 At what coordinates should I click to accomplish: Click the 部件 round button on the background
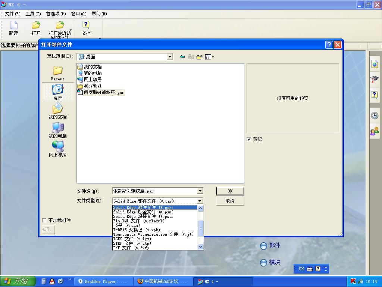(x=263, y=246)
